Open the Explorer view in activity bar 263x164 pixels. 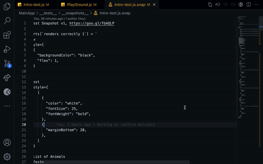click(7, 7)
